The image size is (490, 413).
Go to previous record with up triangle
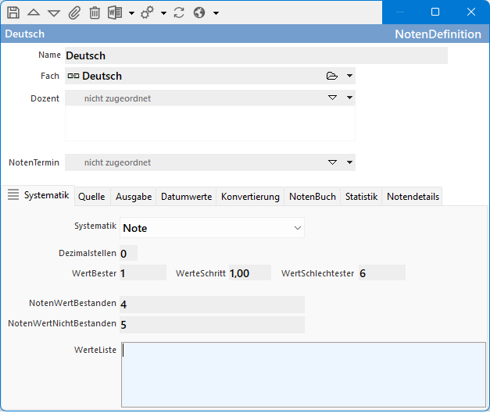pyautogui.click(x=34, y=12)
